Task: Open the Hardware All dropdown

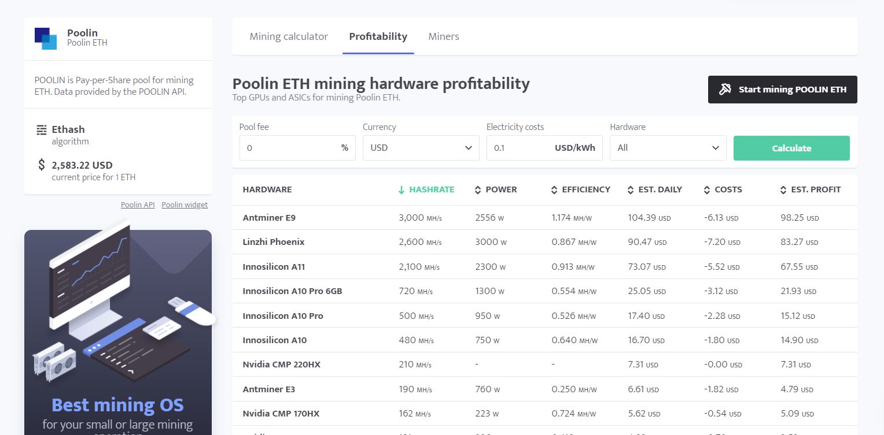Action: coord(668,148)
